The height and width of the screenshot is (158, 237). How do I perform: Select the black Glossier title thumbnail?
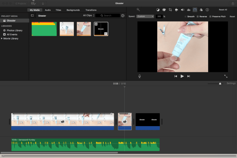point(101,29)
